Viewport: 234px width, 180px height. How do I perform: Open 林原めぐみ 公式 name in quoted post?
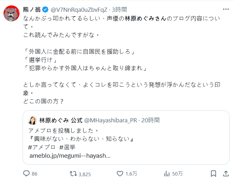(61, 120)
